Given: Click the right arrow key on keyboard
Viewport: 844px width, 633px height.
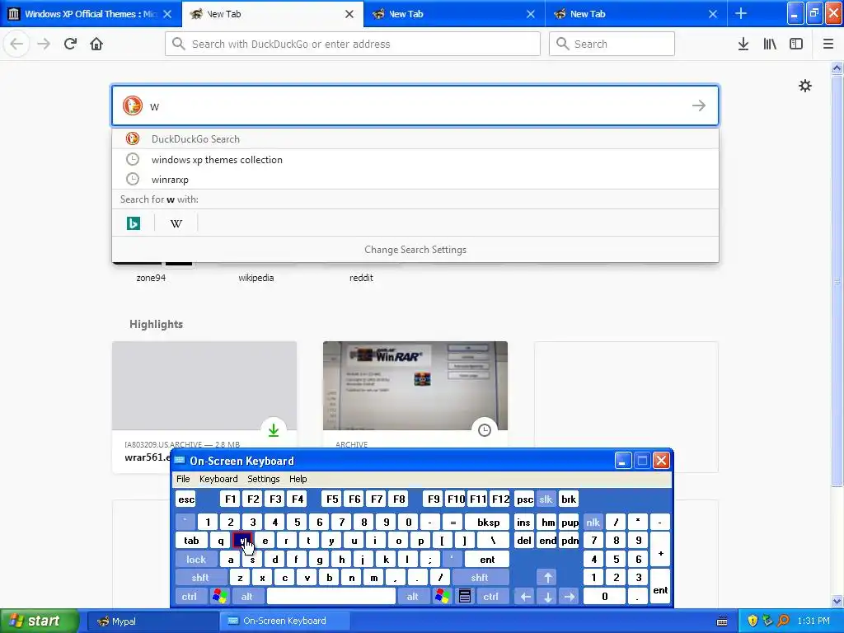Looking at the screenshot, I should coord(570,597).
